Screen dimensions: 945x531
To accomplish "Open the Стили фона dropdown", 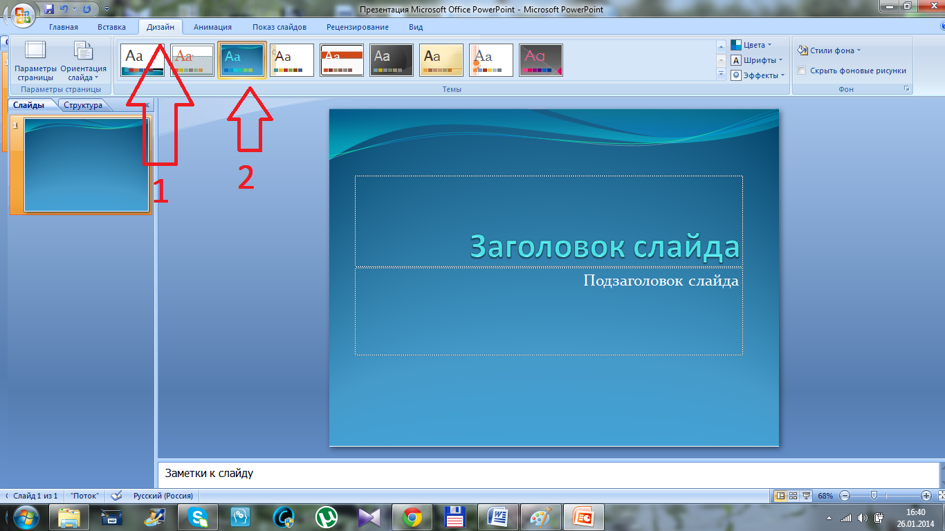I will 829,50.
